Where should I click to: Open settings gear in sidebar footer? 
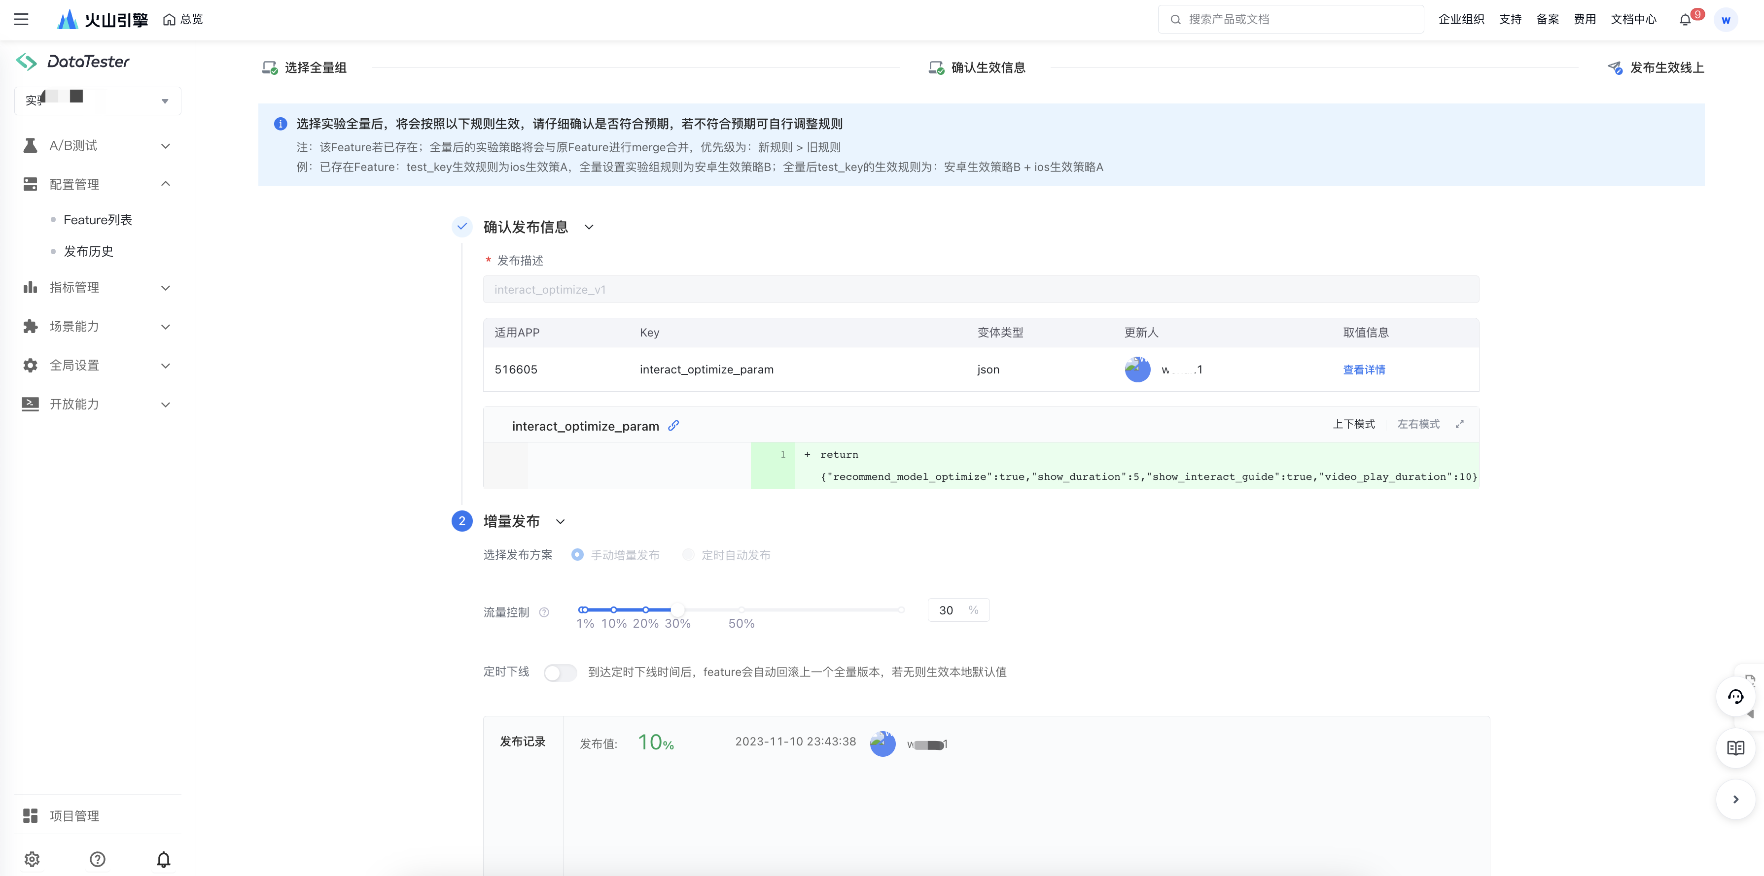pos(32,859)
